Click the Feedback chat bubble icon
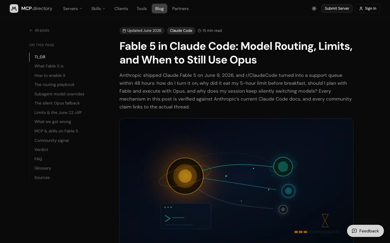This screenshot has width=390, height=243. coord(354,231)
